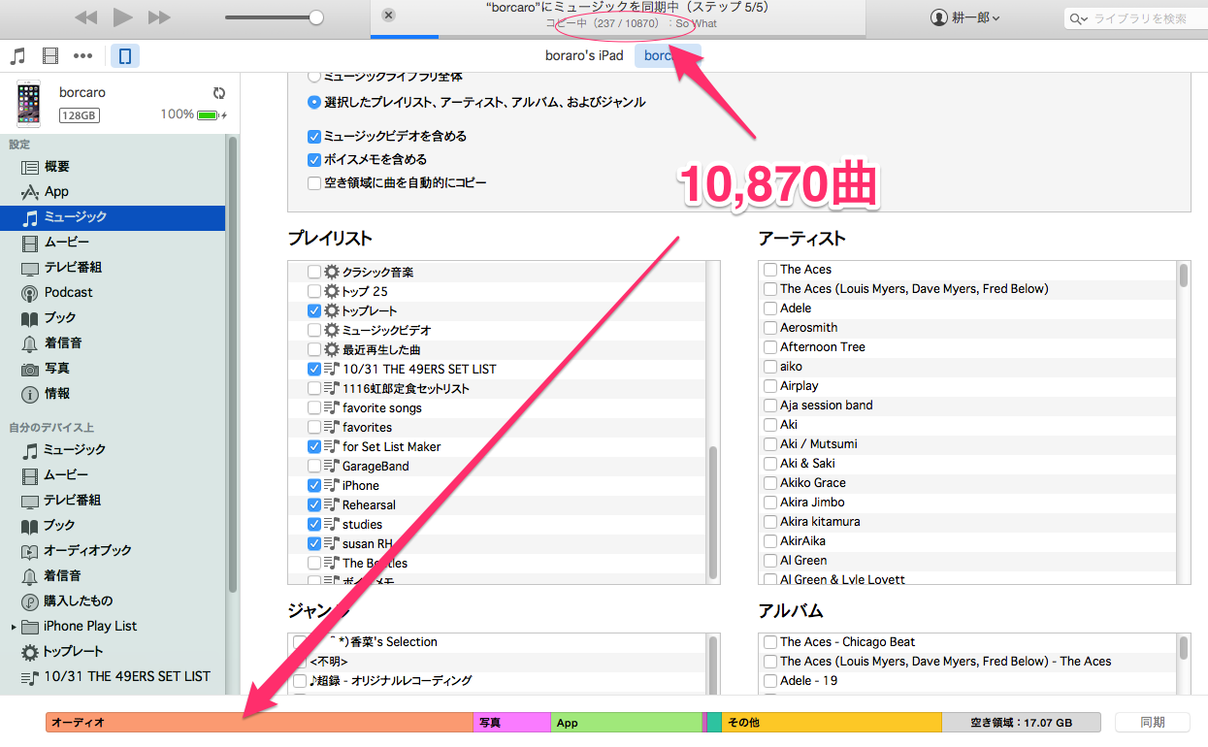The height and width of the screenshot is (747, 1208).
Task: Select 概要 in the sidebar
Action: tap(56, 167)
